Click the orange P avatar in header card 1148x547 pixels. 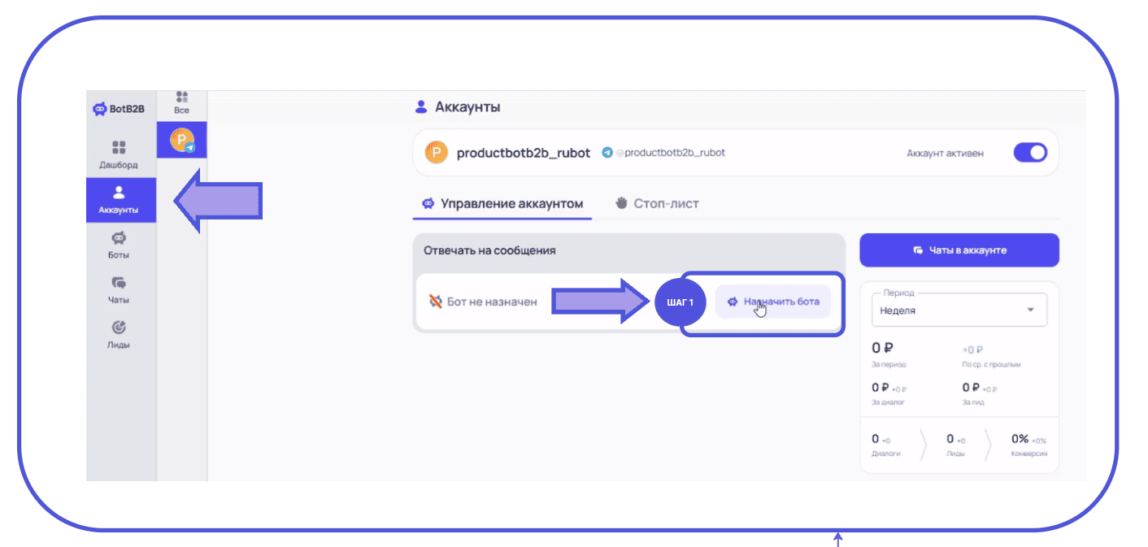click(x=437, y=153)
